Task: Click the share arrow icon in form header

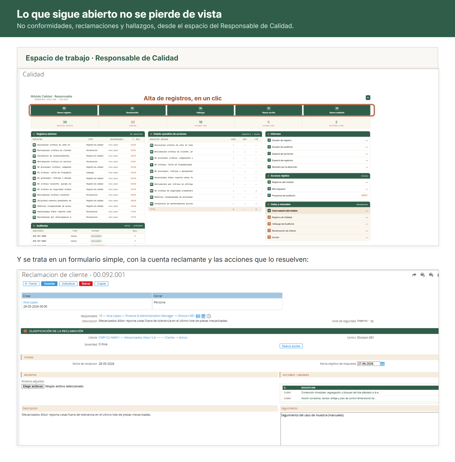Action: [414, 275]
